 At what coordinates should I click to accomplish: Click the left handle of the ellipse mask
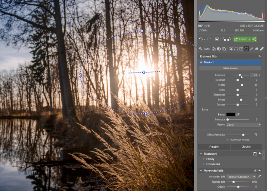(x=81, y=75)
